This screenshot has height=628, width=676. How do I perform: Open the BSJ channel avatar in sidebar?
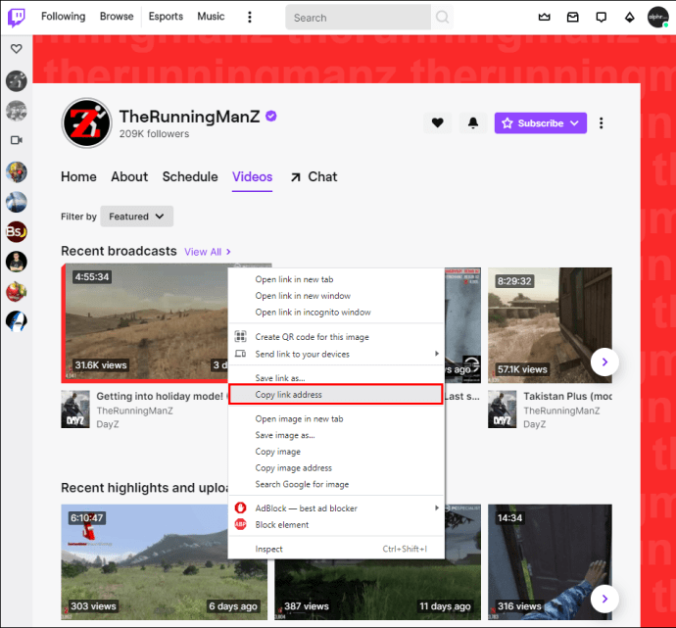[17, 232]
